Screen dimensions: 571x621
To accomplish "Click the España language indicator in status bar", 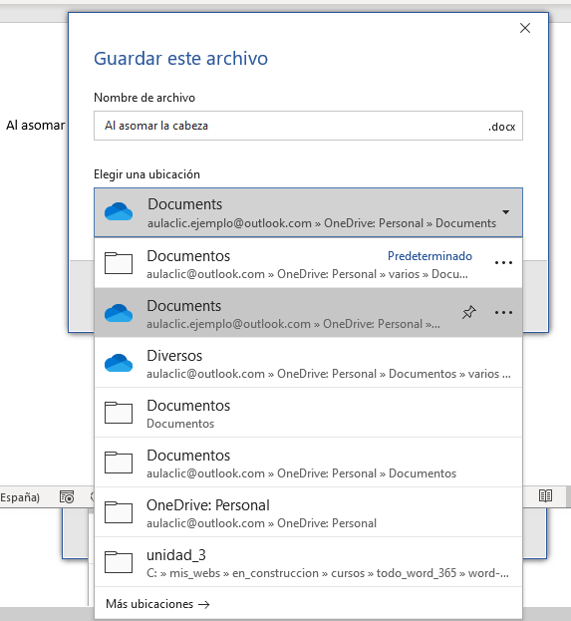I will click(x=20, y=497).
